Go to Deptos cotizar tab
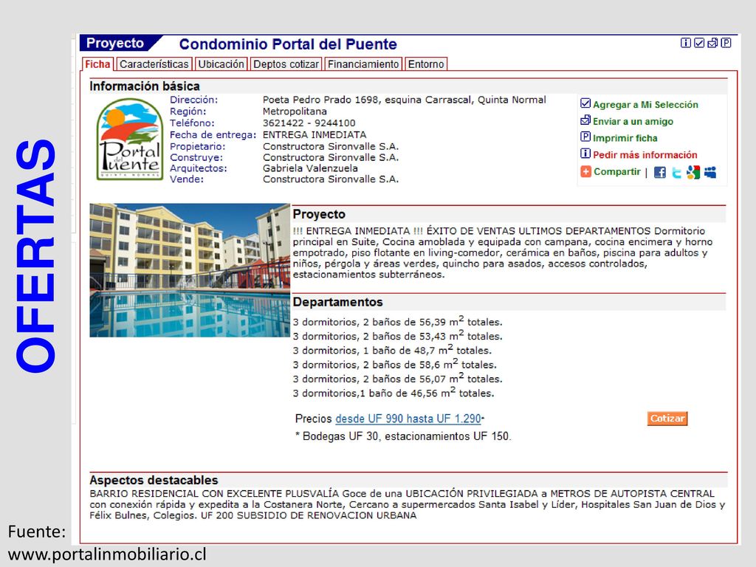This screenshot has width=756, height=567. tap(286, 64)
